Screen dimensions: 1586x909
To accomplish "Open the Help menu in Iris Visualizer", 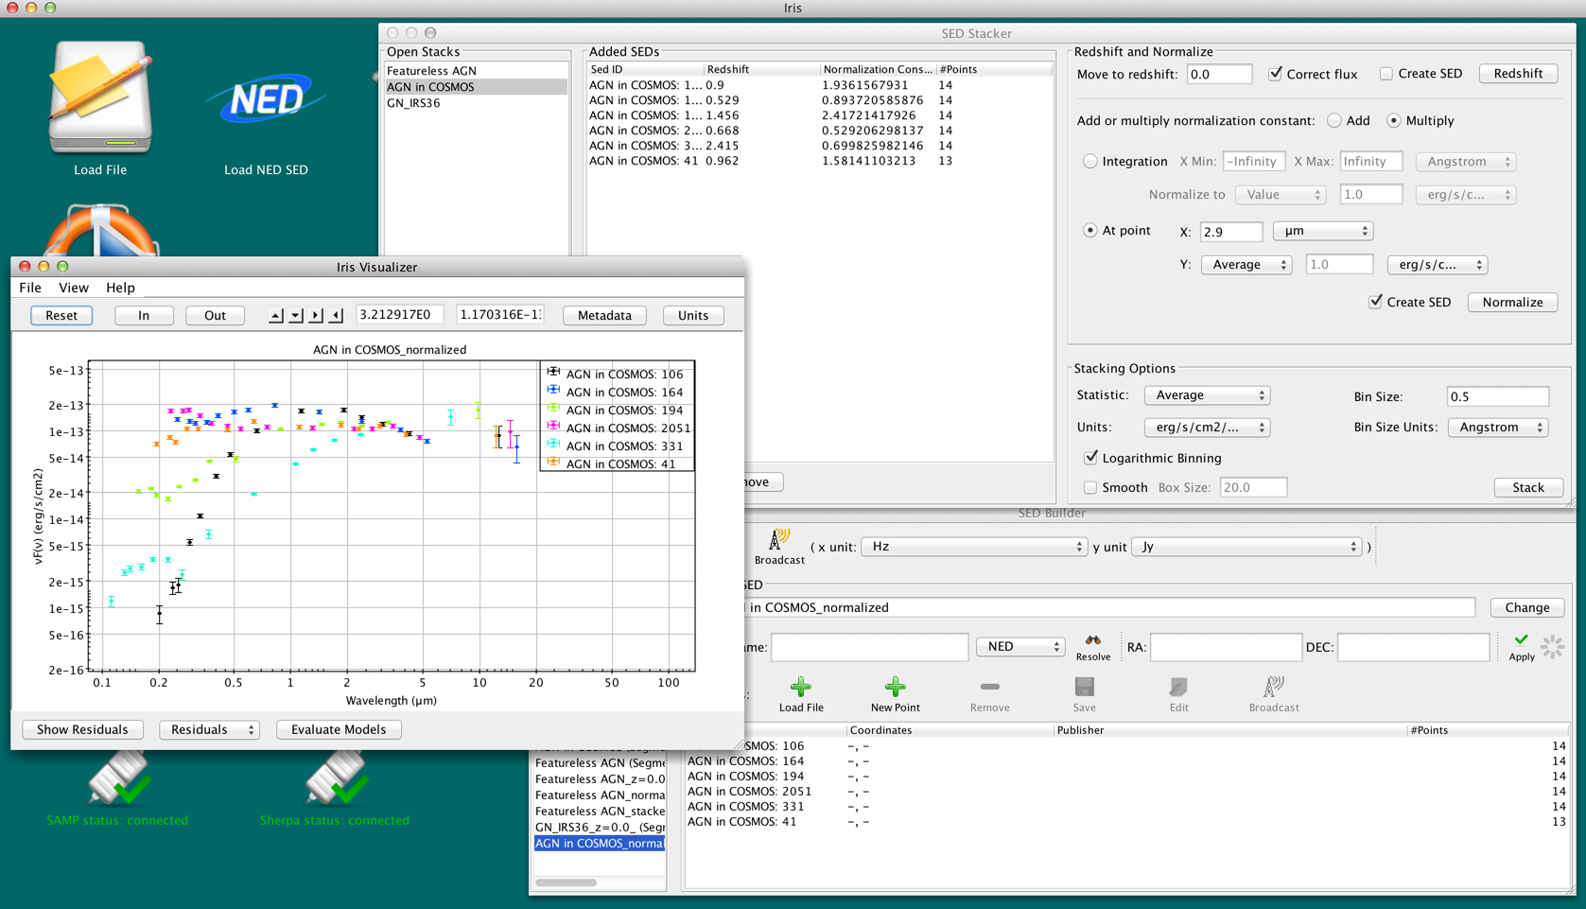I will click(120, 288).
